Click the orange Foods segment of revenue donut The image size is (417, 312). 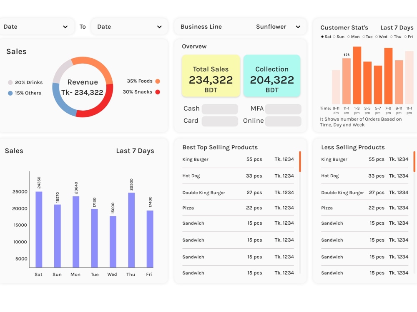click(99, 64)
